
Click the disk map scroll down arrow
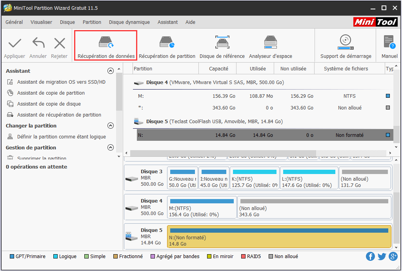pos(397,248)
